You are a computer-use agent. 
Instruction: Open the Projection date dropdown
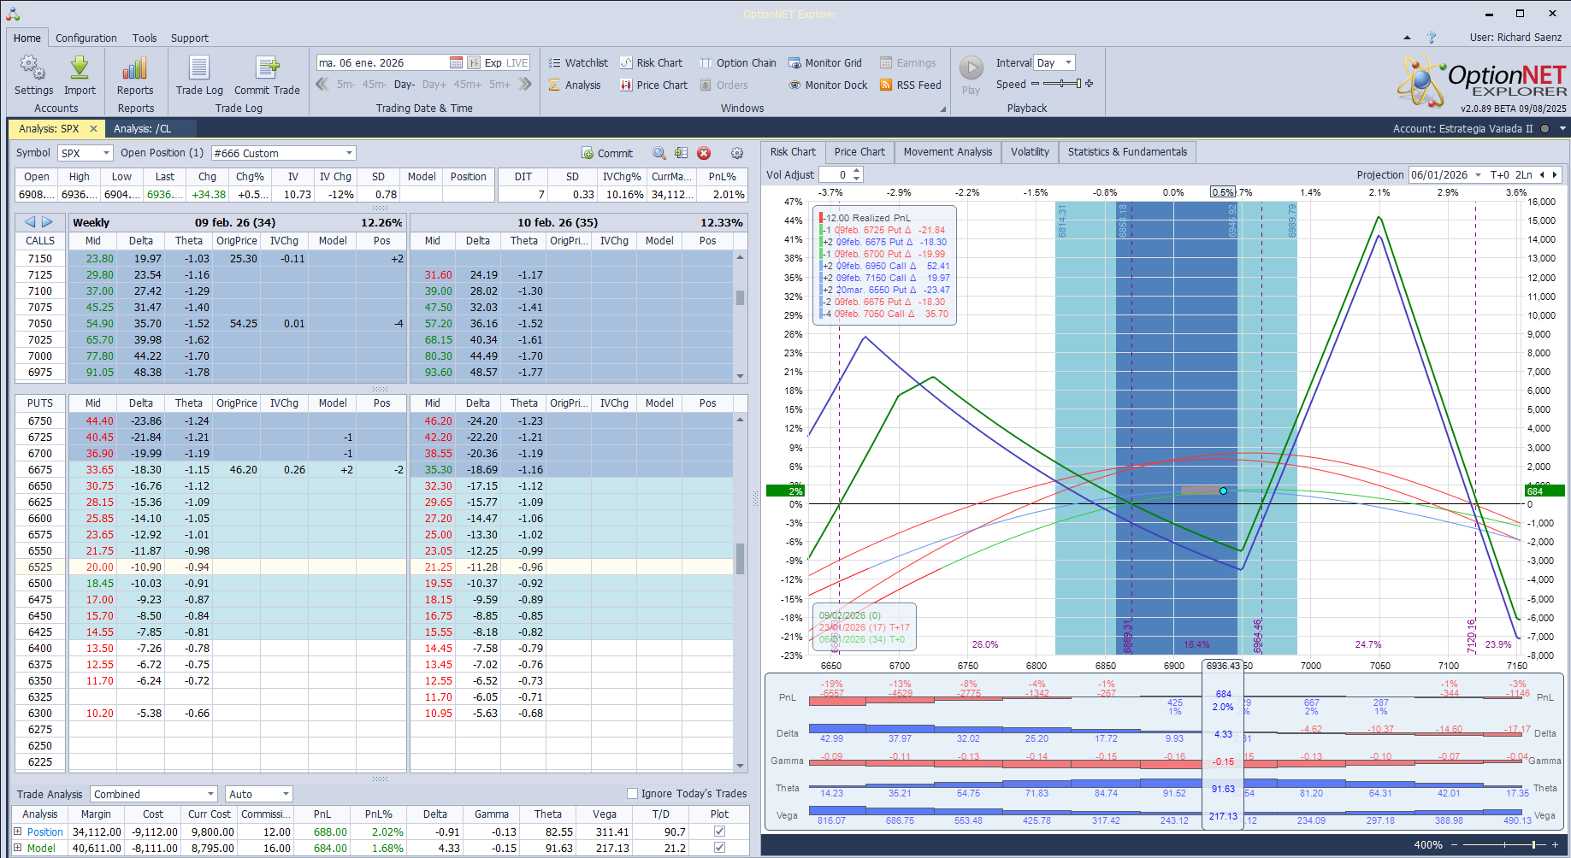(1477, 174)
